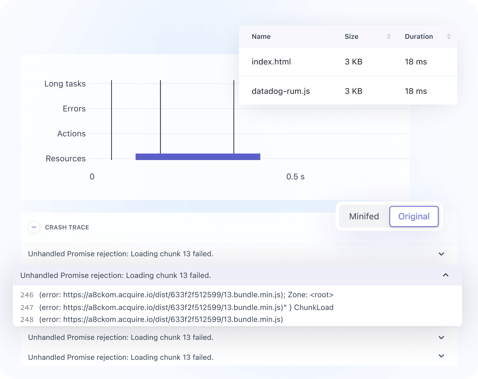
Task: Click stack trace line 248
Action: (152, 319)
